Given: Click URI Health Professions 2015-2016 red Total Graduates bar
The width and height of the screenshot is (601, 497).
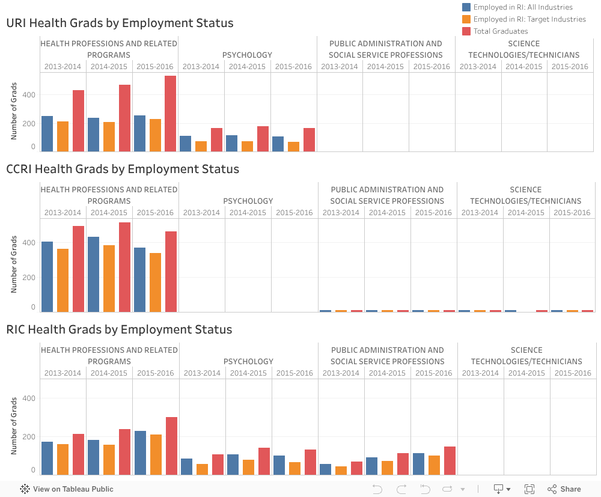Looking at the screenshot, I should 171,114.
